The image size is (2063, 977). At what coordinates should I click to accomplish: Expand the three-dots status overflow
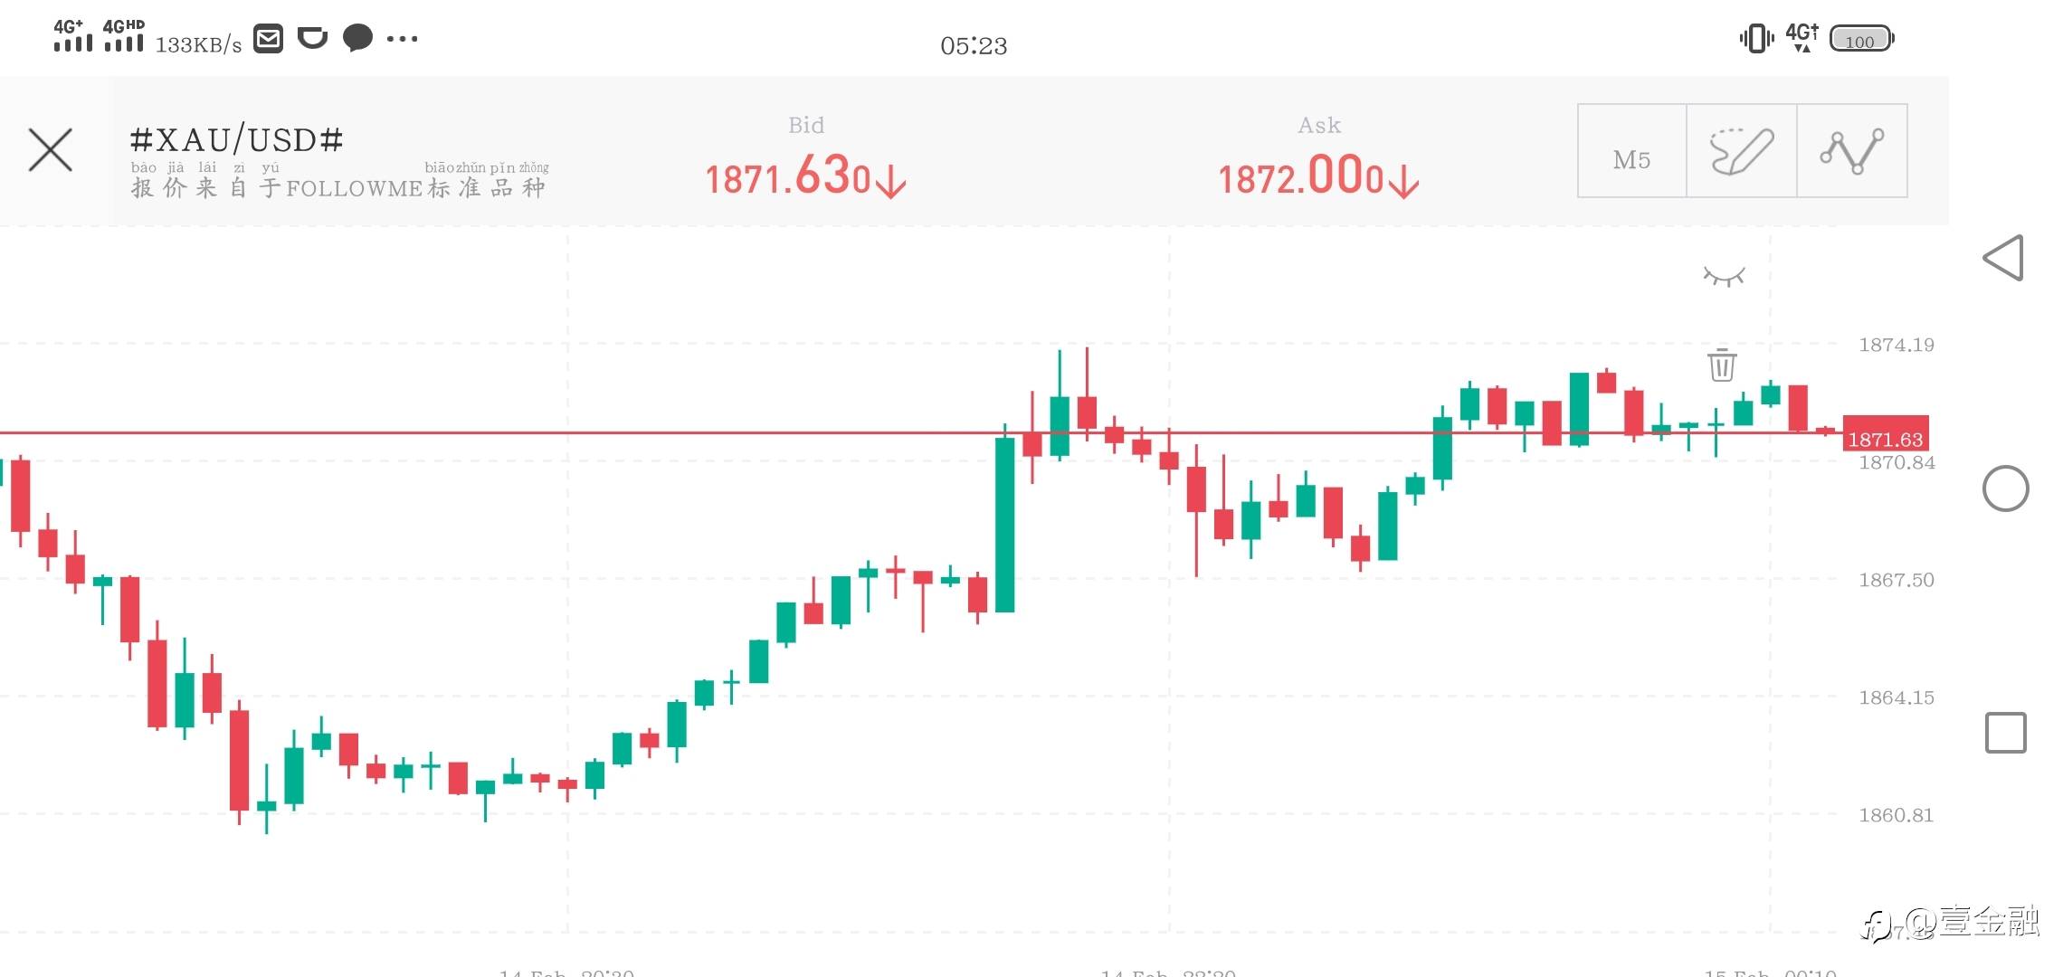point(402,39)
